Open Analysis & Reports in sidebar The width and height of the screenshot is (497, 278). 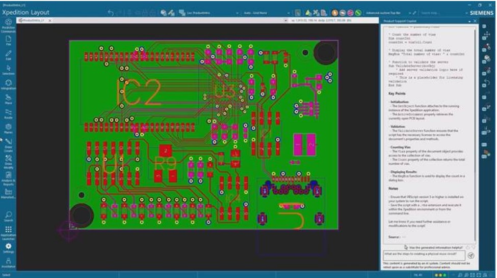point(8,177)
